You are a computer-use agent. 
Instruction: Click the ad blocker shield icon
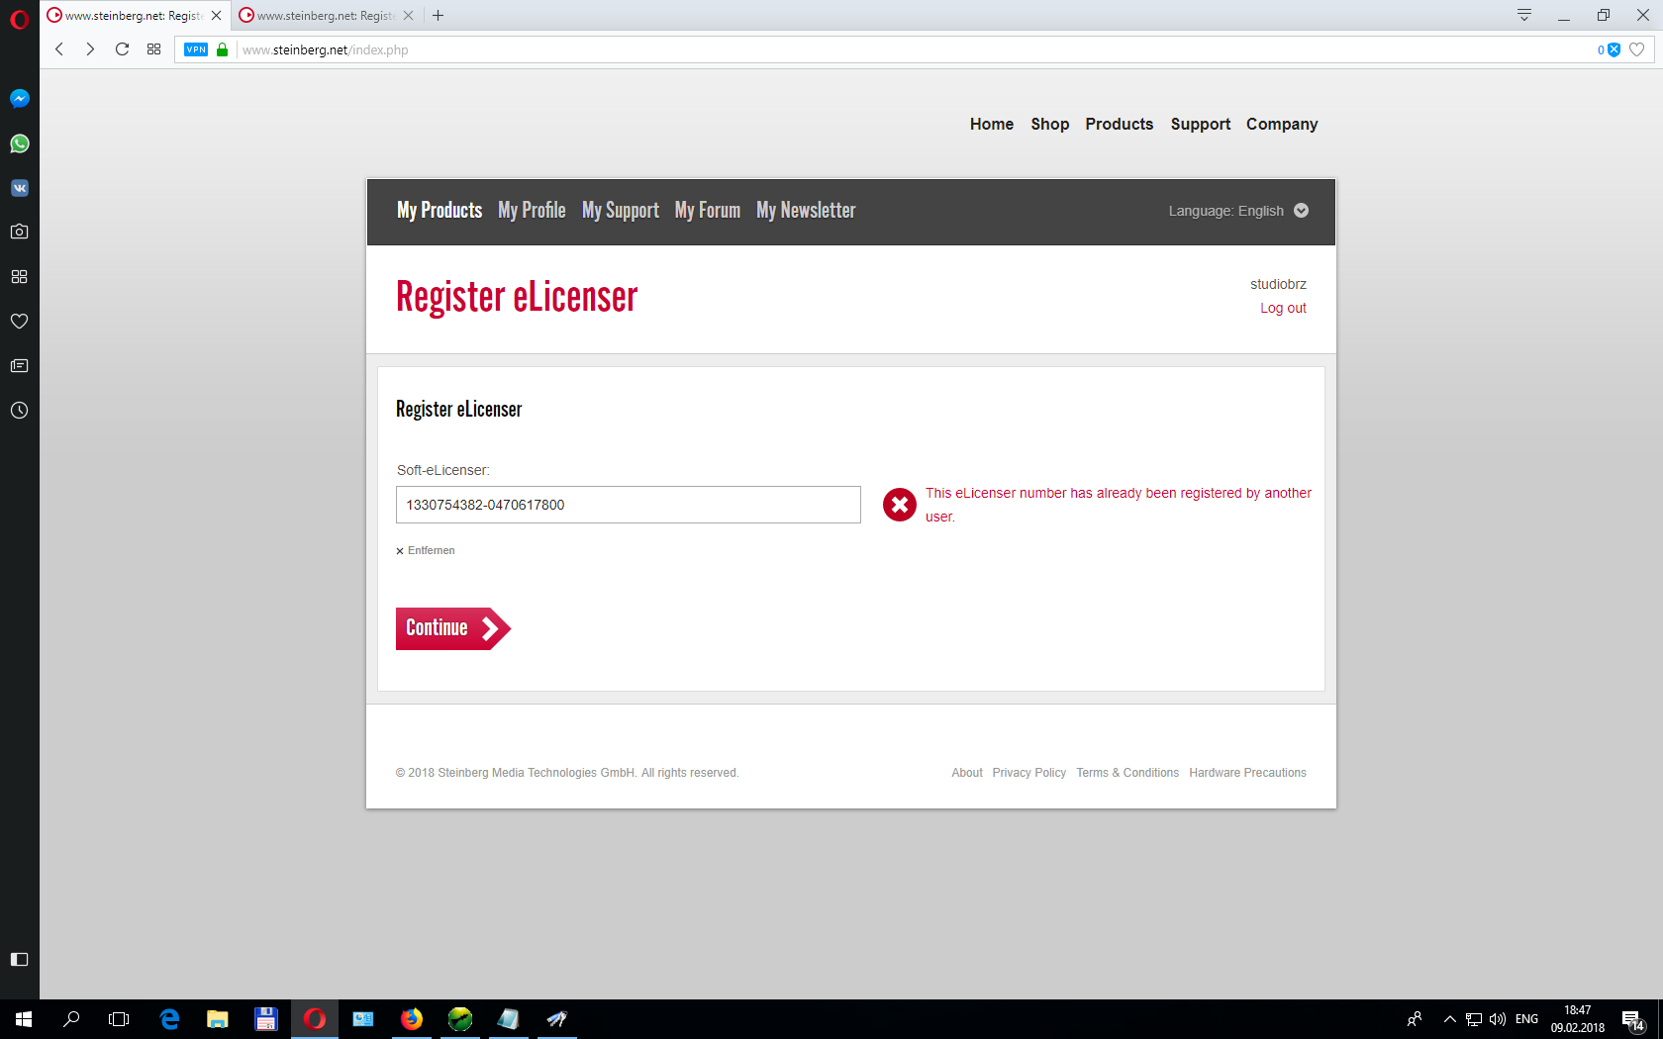1614,49
